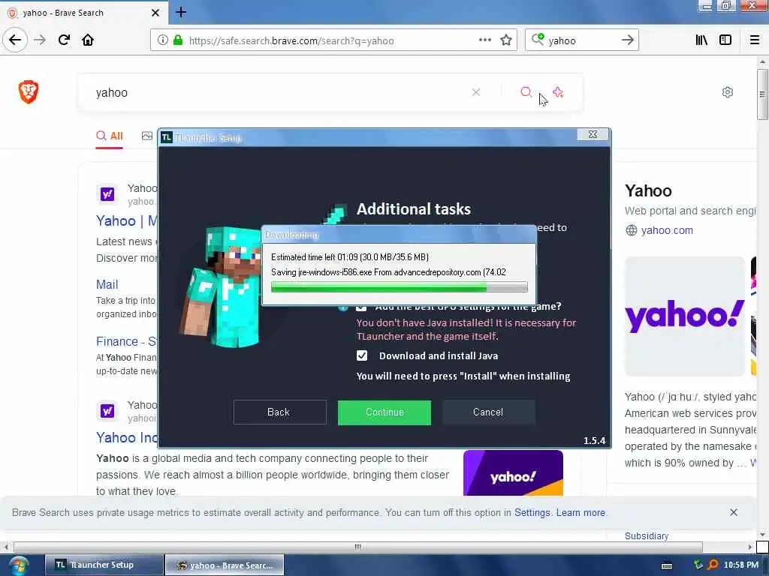Click the Yahoo Inc result favicon
Viewport: 769px width, 576px height.
[x=107, y=411]
